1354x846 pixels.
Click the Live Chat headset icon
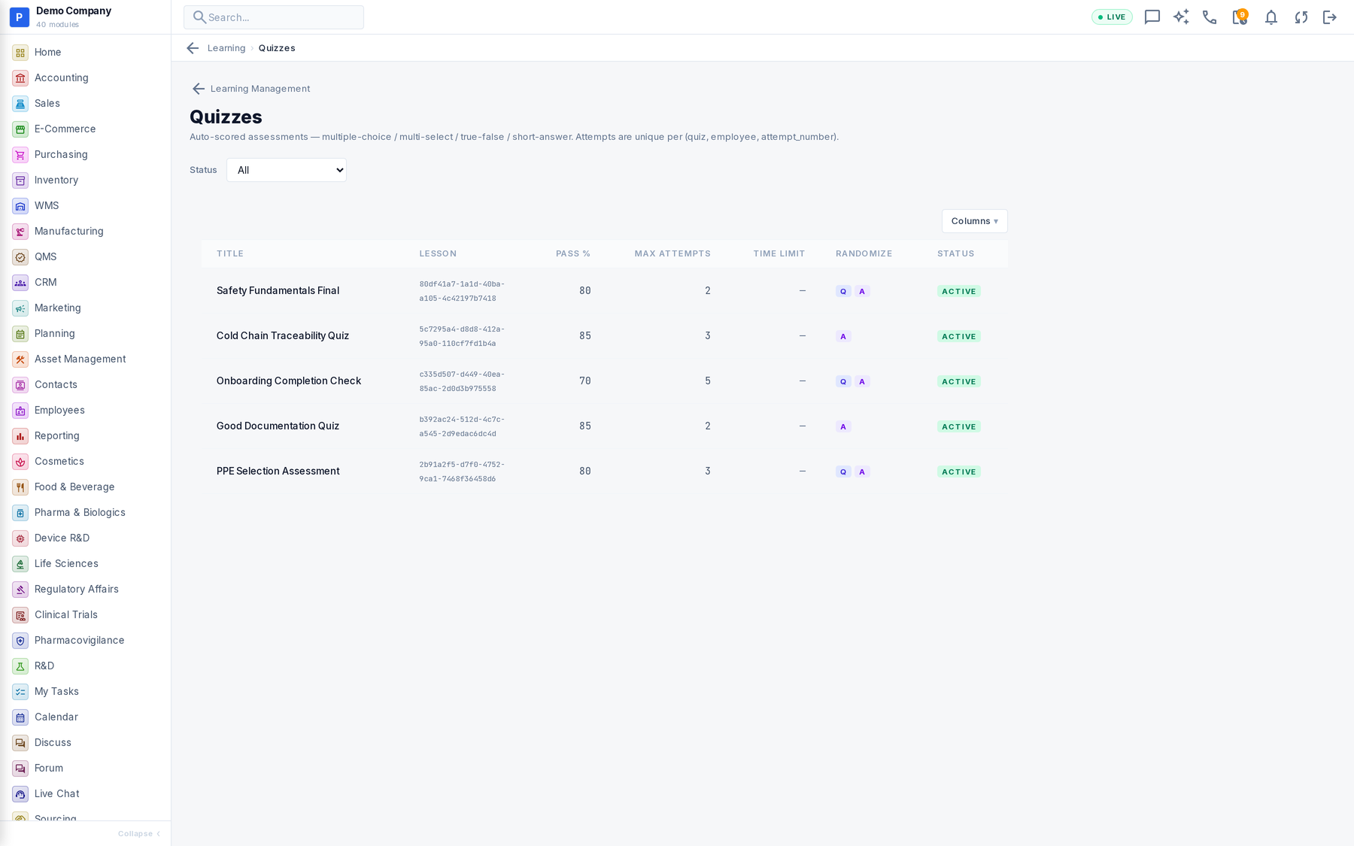point(20,794)
